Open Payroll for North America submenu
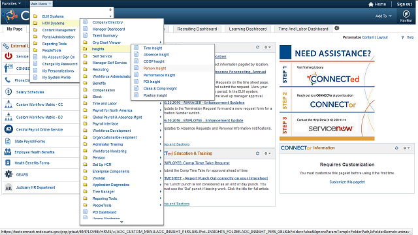Screen dimensions: 418x235 [x=112, y=110]
